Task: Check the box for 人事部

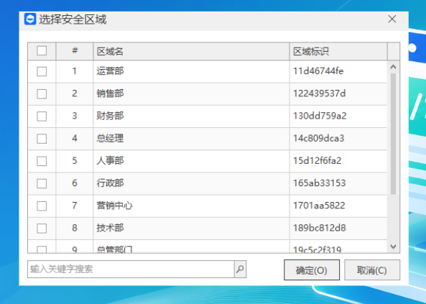Action: pyautogui.click(x=42, y=161)
